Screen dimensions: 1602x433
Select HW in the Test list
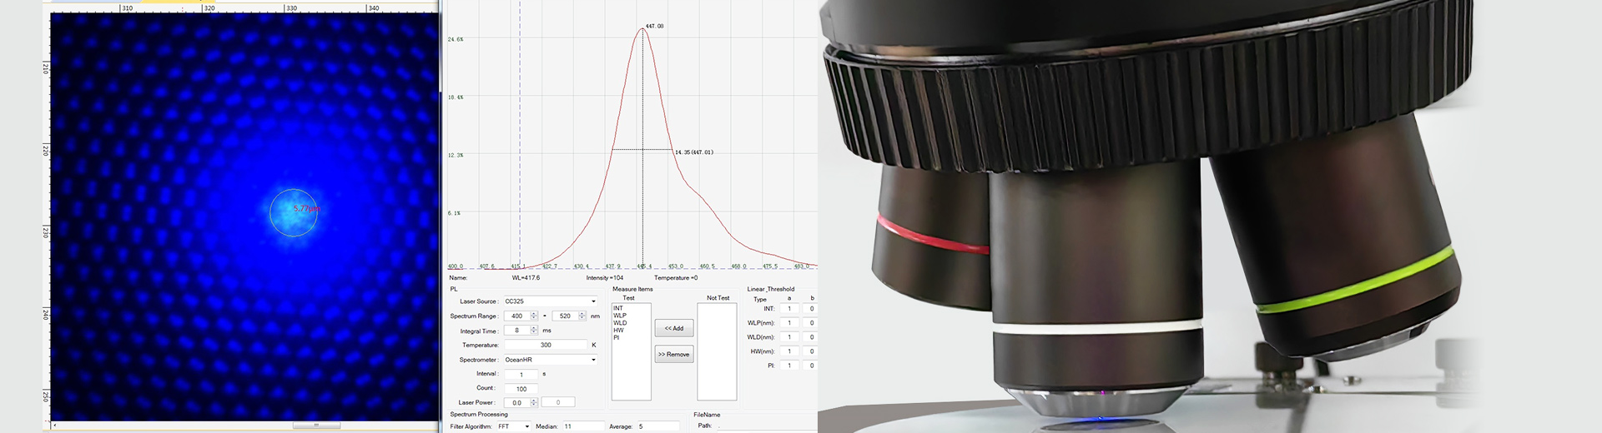pyautogui.click(x=618, y=331)
